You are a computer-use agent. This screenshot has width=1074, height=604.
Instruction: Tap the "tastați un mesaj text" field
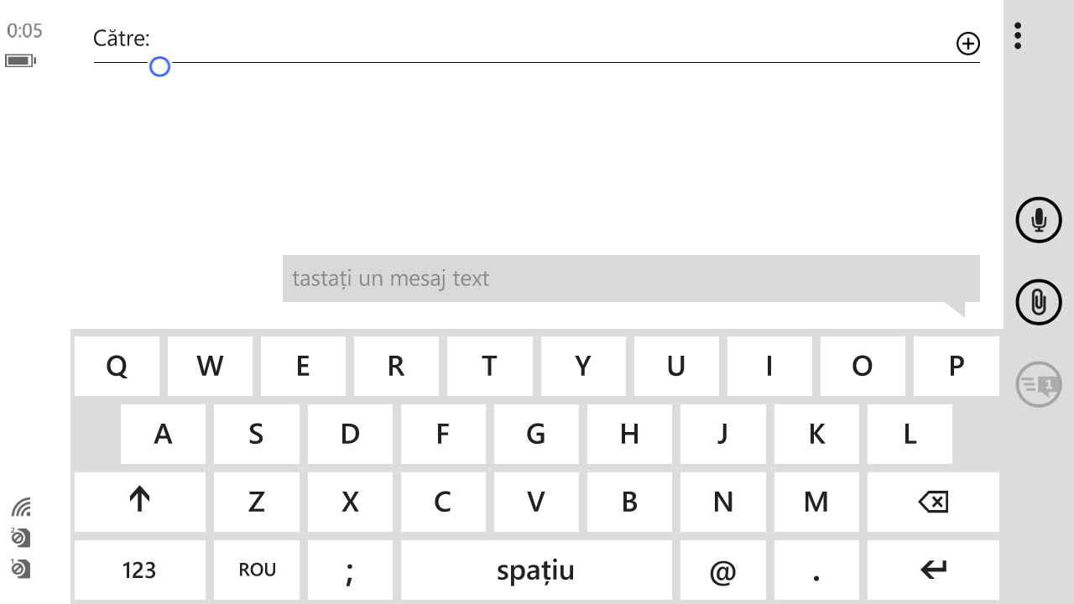tap(629, 279)
